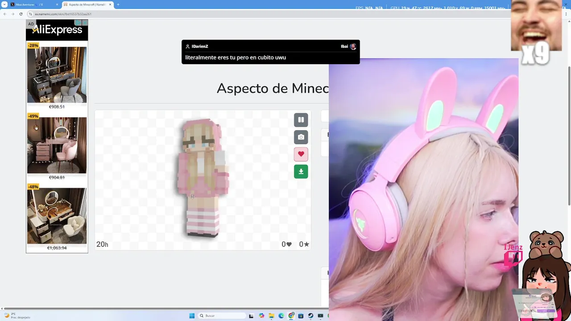
Task: Go back to the previous page
Action: 4,14
